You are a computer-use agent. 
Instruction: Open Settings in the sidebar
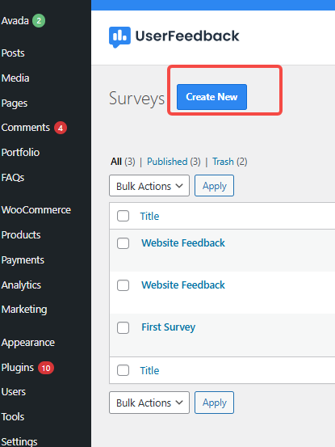click(x=19, y=442)
